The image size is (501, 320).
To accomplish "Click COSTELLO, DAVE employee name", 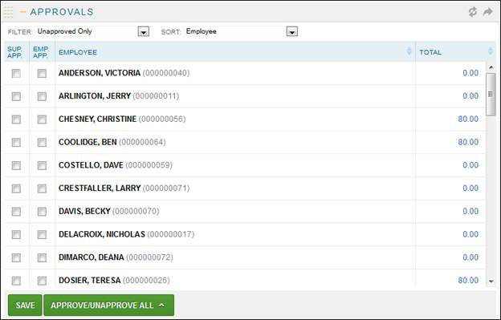I will coord(91,165).
